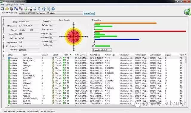Click the RSSI column sort arrow
Image resolution: width=191 pixels, height=113 pixels.
click(70, 55)
